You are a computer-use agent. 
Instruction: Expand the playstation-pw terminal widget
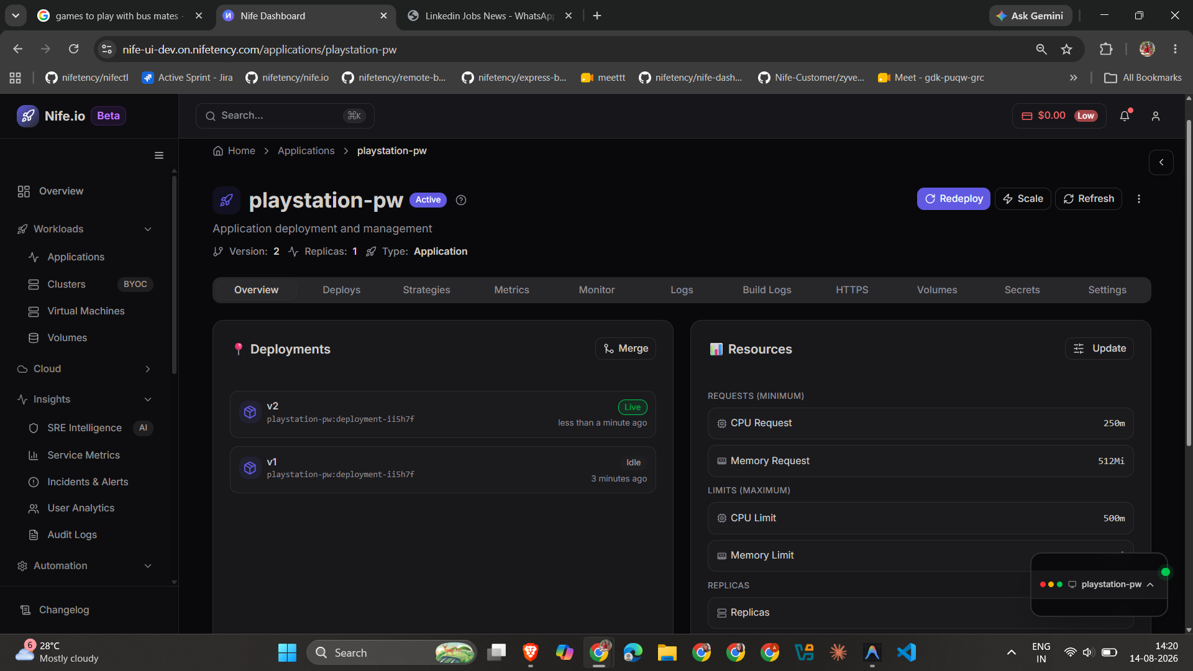point(1150,585)
